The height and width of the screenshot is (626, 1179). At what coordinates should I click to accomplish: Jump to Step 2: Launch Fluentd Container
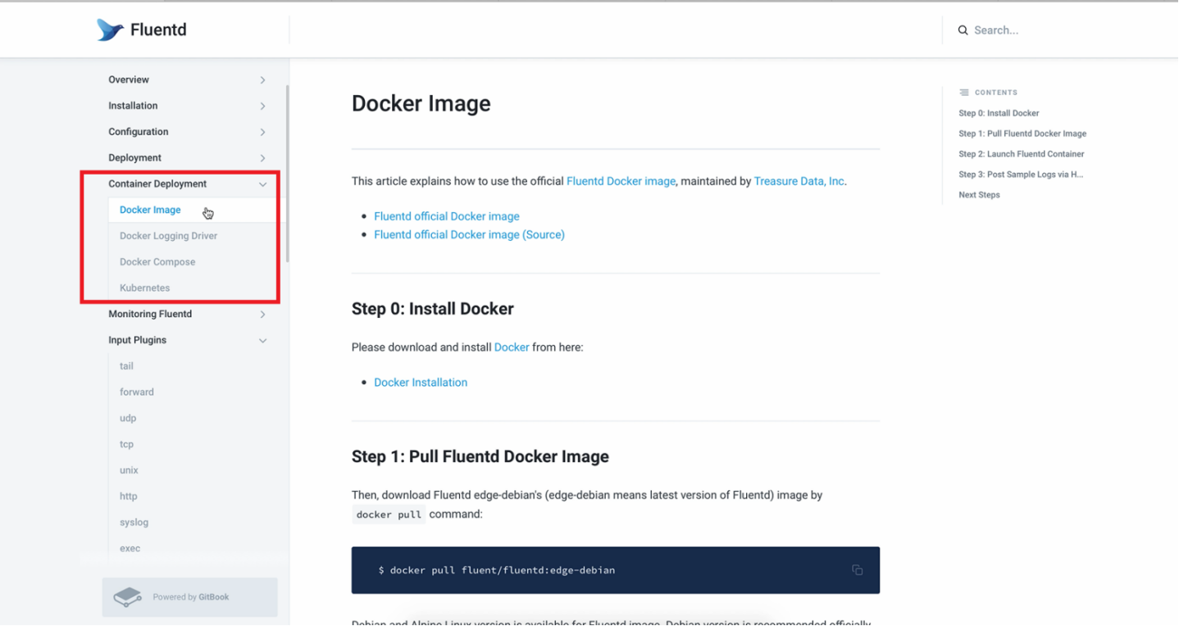click(1021, 154)
